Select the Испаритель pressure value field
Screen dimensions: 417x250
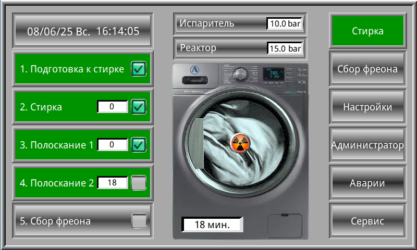pyautogui.click(x=285, y=23)
